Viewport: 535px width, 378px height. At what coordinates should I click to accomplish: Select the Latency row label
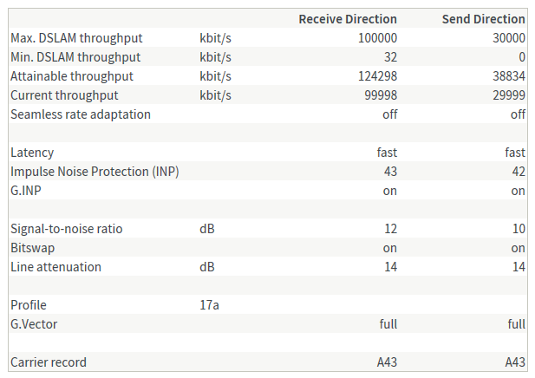tap(32, 153)
